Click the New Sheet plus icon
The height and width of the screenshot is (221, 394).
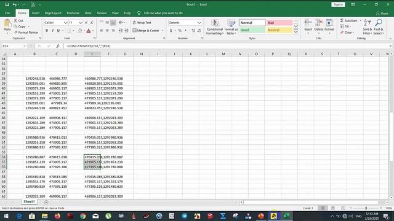click(x=46, y=202)
